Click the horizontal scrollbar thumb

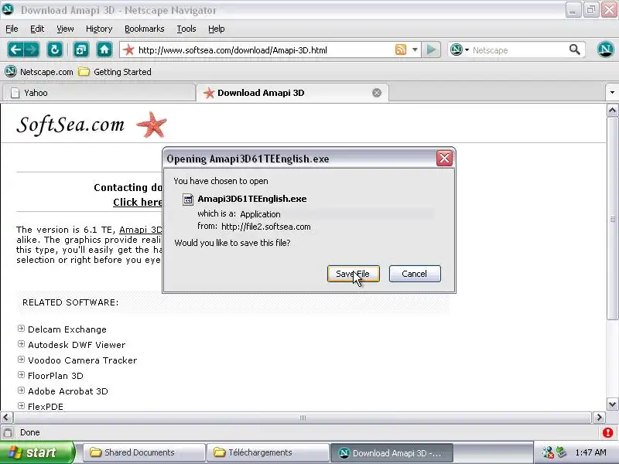coord(303,418)
